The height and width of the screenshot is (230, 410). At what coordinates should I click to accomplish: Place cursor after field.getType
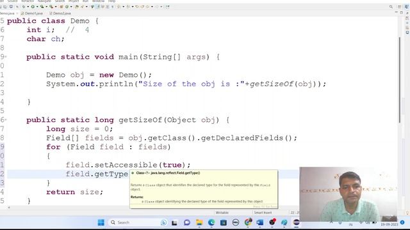point(128,174)
